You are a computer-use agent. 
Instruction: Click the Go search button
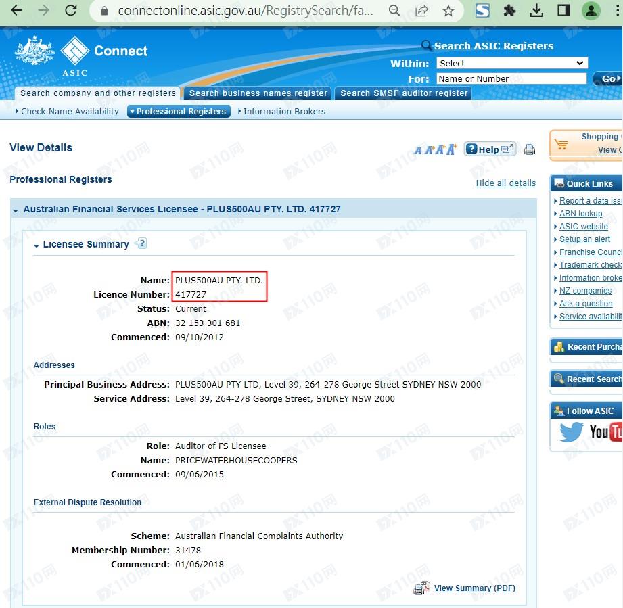click(608, 78)
